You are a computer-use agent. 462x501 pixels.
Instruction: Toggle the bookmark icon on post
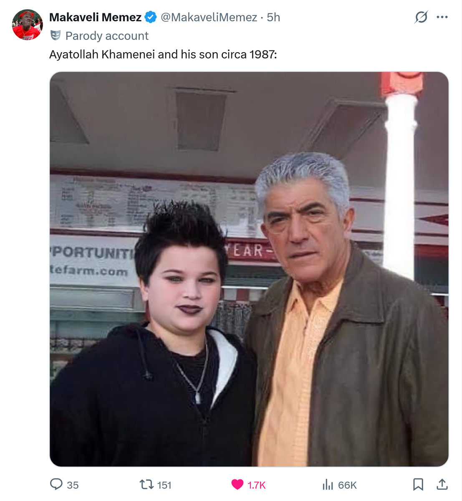pyautogui.click(x=418, y=484)
